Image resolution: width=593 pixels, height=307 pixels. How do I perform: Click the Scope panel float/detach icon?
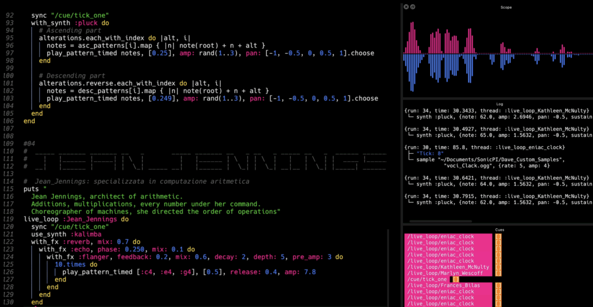pos(412,7)
